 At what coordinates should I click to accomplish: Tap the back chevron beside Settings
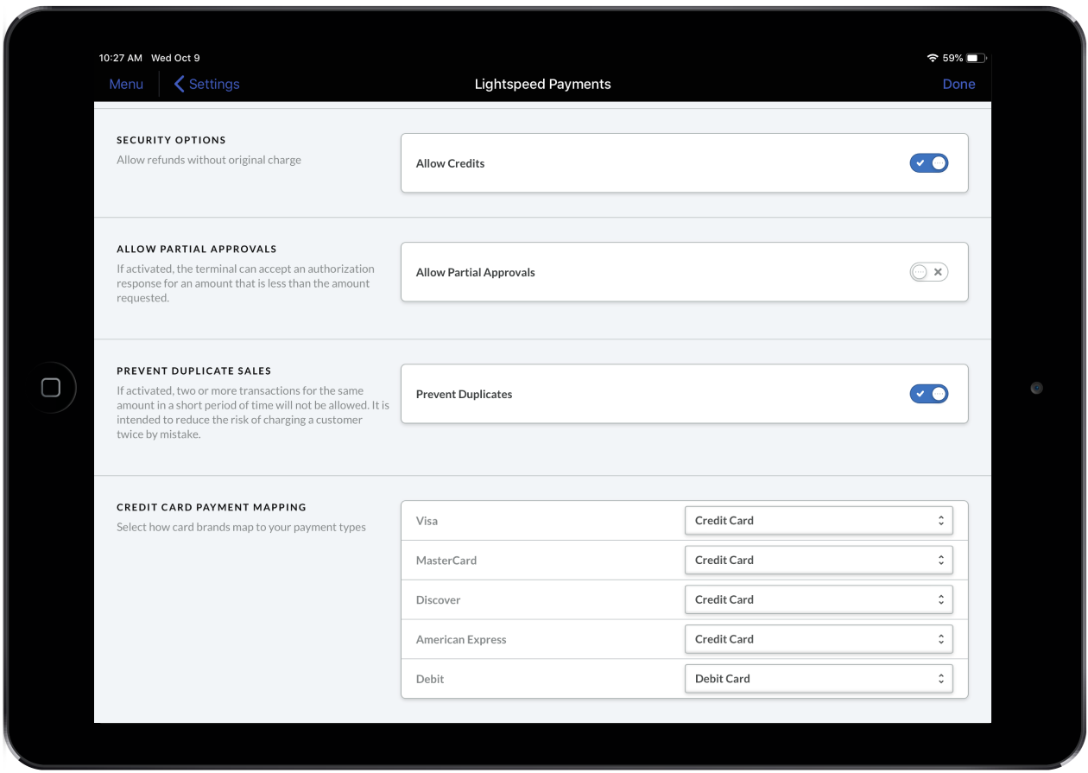point(180,84)
